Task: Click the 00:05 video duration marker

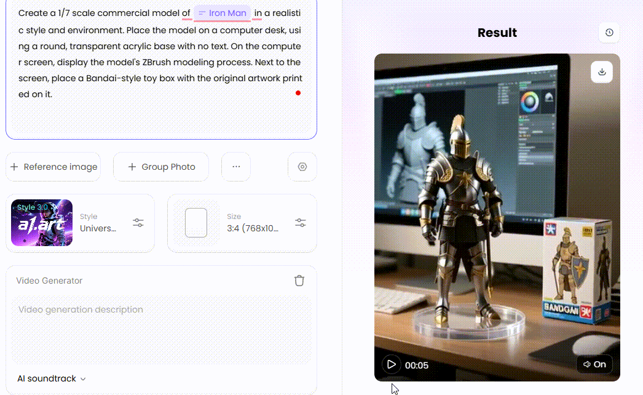Action: coord(416,364)
